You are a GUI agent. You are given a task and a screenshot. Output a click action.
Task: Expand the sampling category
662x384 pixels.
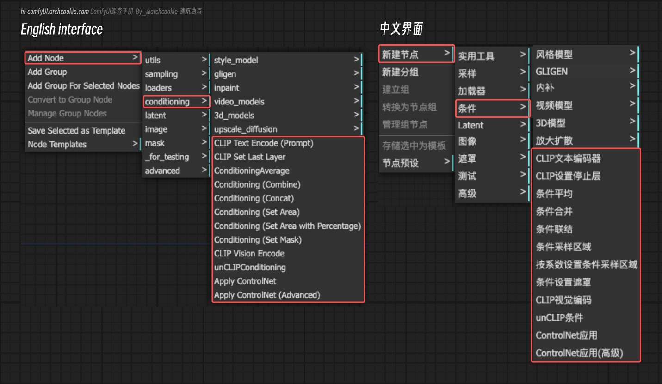176,74
